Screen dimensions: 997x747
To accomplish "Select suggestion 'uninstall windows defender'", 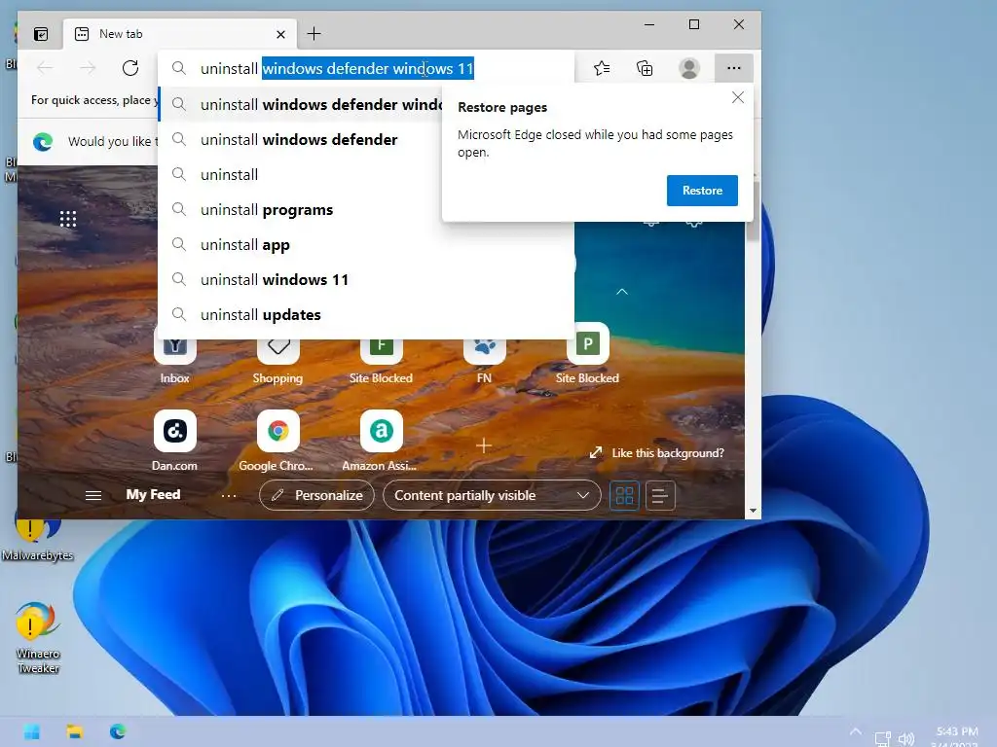I will point(300,140).
